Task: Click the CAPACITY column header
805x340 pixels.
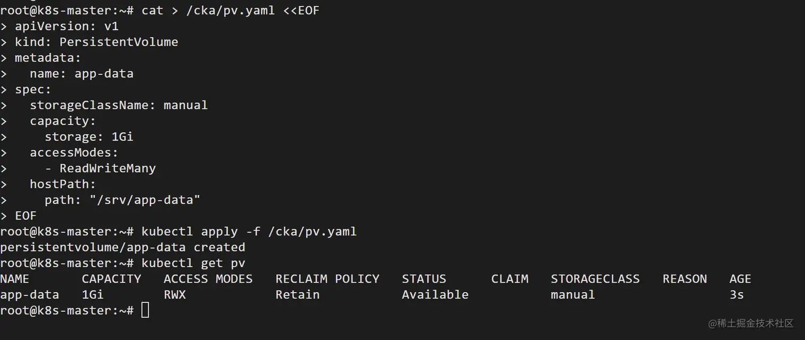Action: [x=111, y=279]
